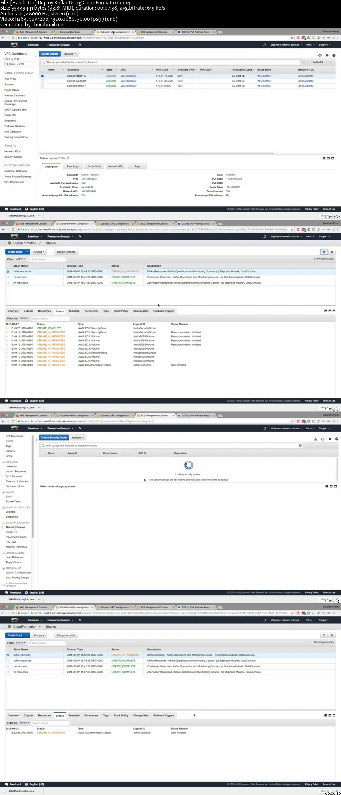Switch to the Flow Logs tab for subnet-7c35a107

coord(73,166)
